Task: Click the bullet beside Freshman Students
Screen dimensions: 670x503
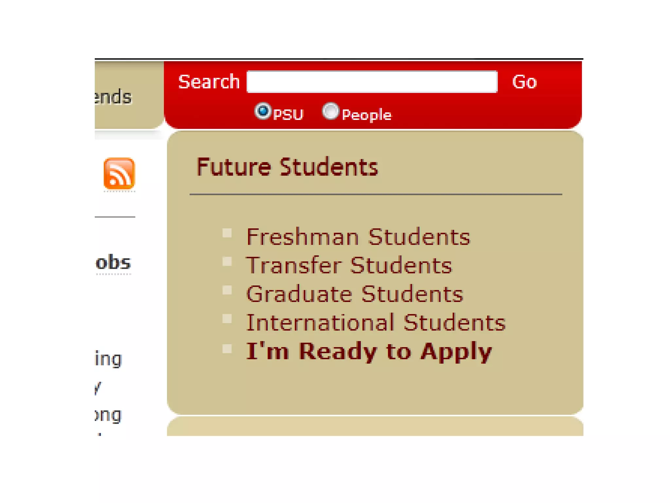Action: [x=227, y=233]
